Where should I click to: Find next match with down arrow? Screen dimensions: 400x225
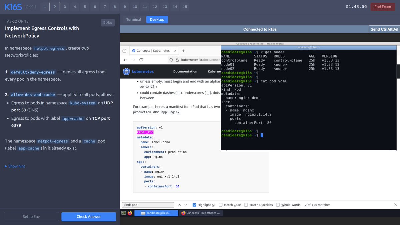[186, 205]
